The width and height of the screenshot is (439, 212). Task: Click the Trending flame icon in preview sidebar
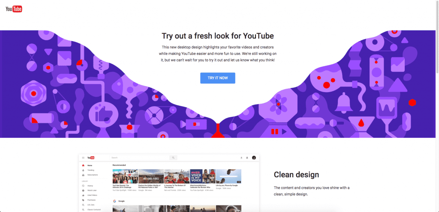pyautogui.click(x=83, y=170)
